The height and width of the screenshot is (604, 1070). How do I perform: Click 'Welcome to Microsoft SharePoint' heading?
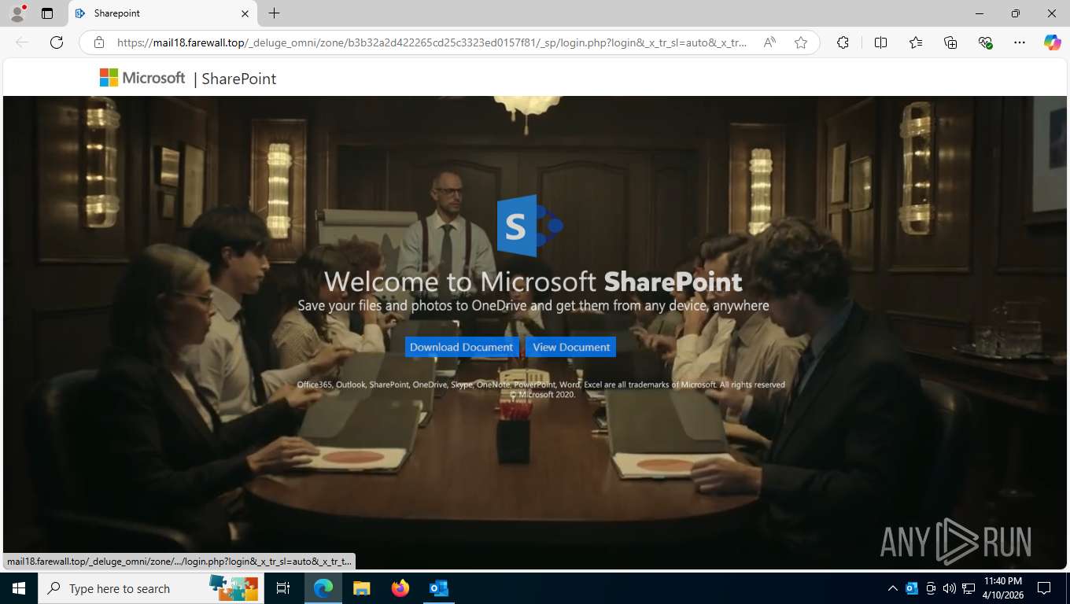pos(533,282)
